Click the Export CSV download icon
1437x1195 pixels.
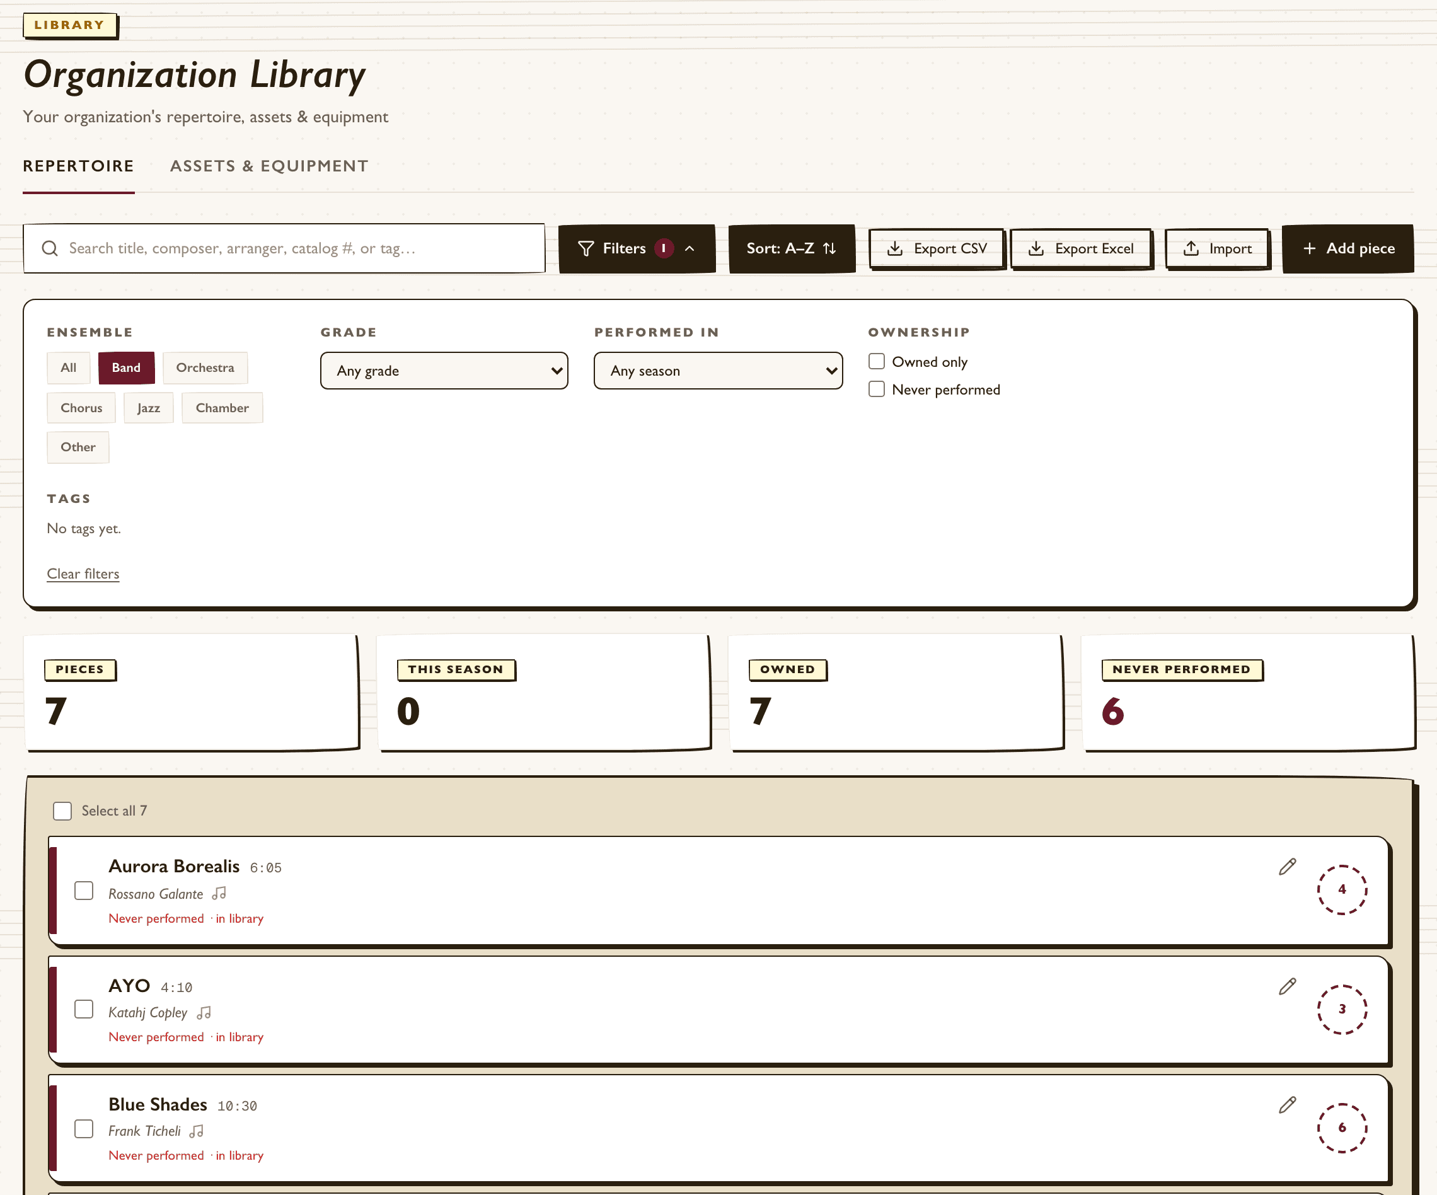tap(895, 248)
